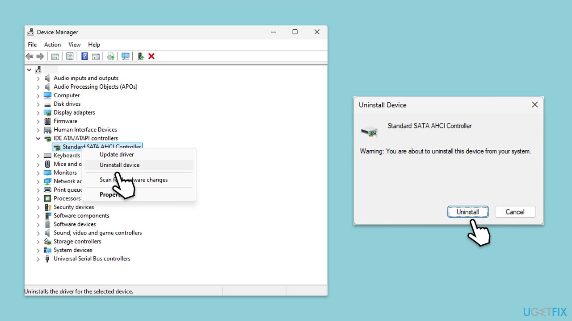Image resolution: width=572 pixels, height=321 pixels.
Task: Open the View menu
Action: click(75, 45)
